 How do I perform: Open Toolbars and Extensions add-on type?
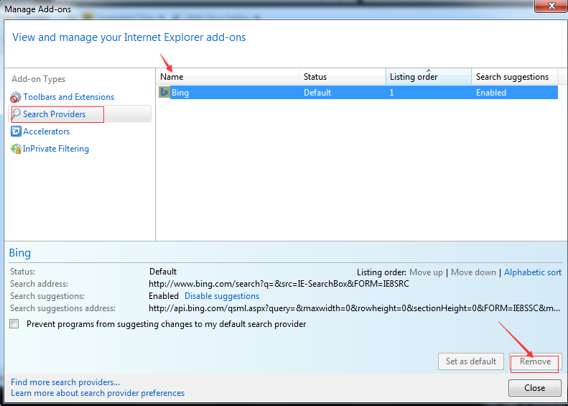69,97
